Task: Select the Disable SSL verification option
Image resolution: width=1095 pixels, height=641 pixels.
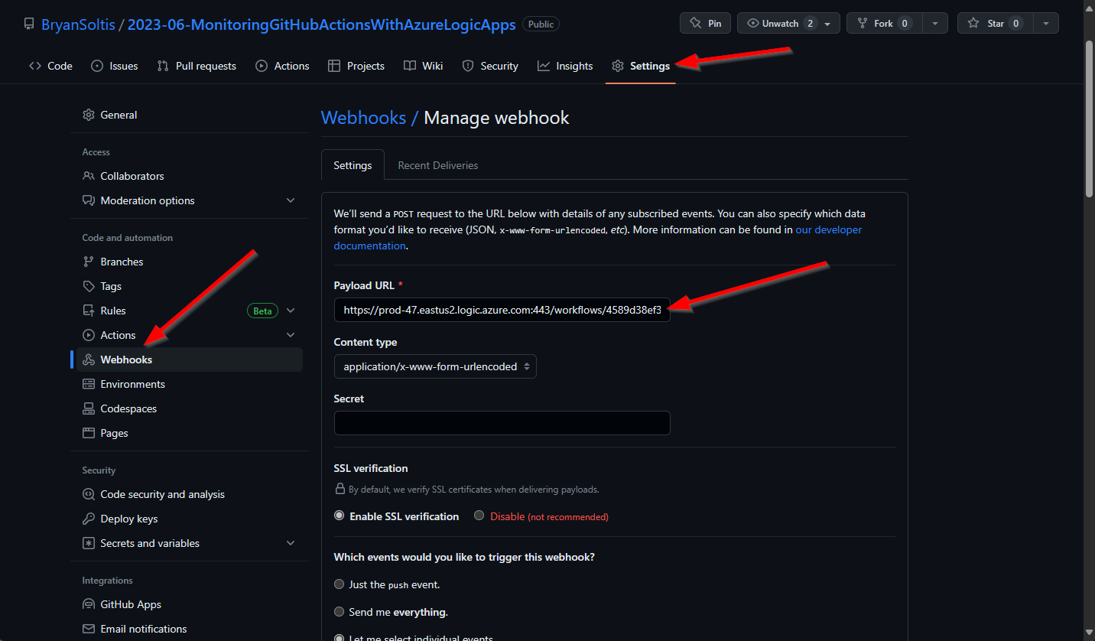Action: point(479,516)
